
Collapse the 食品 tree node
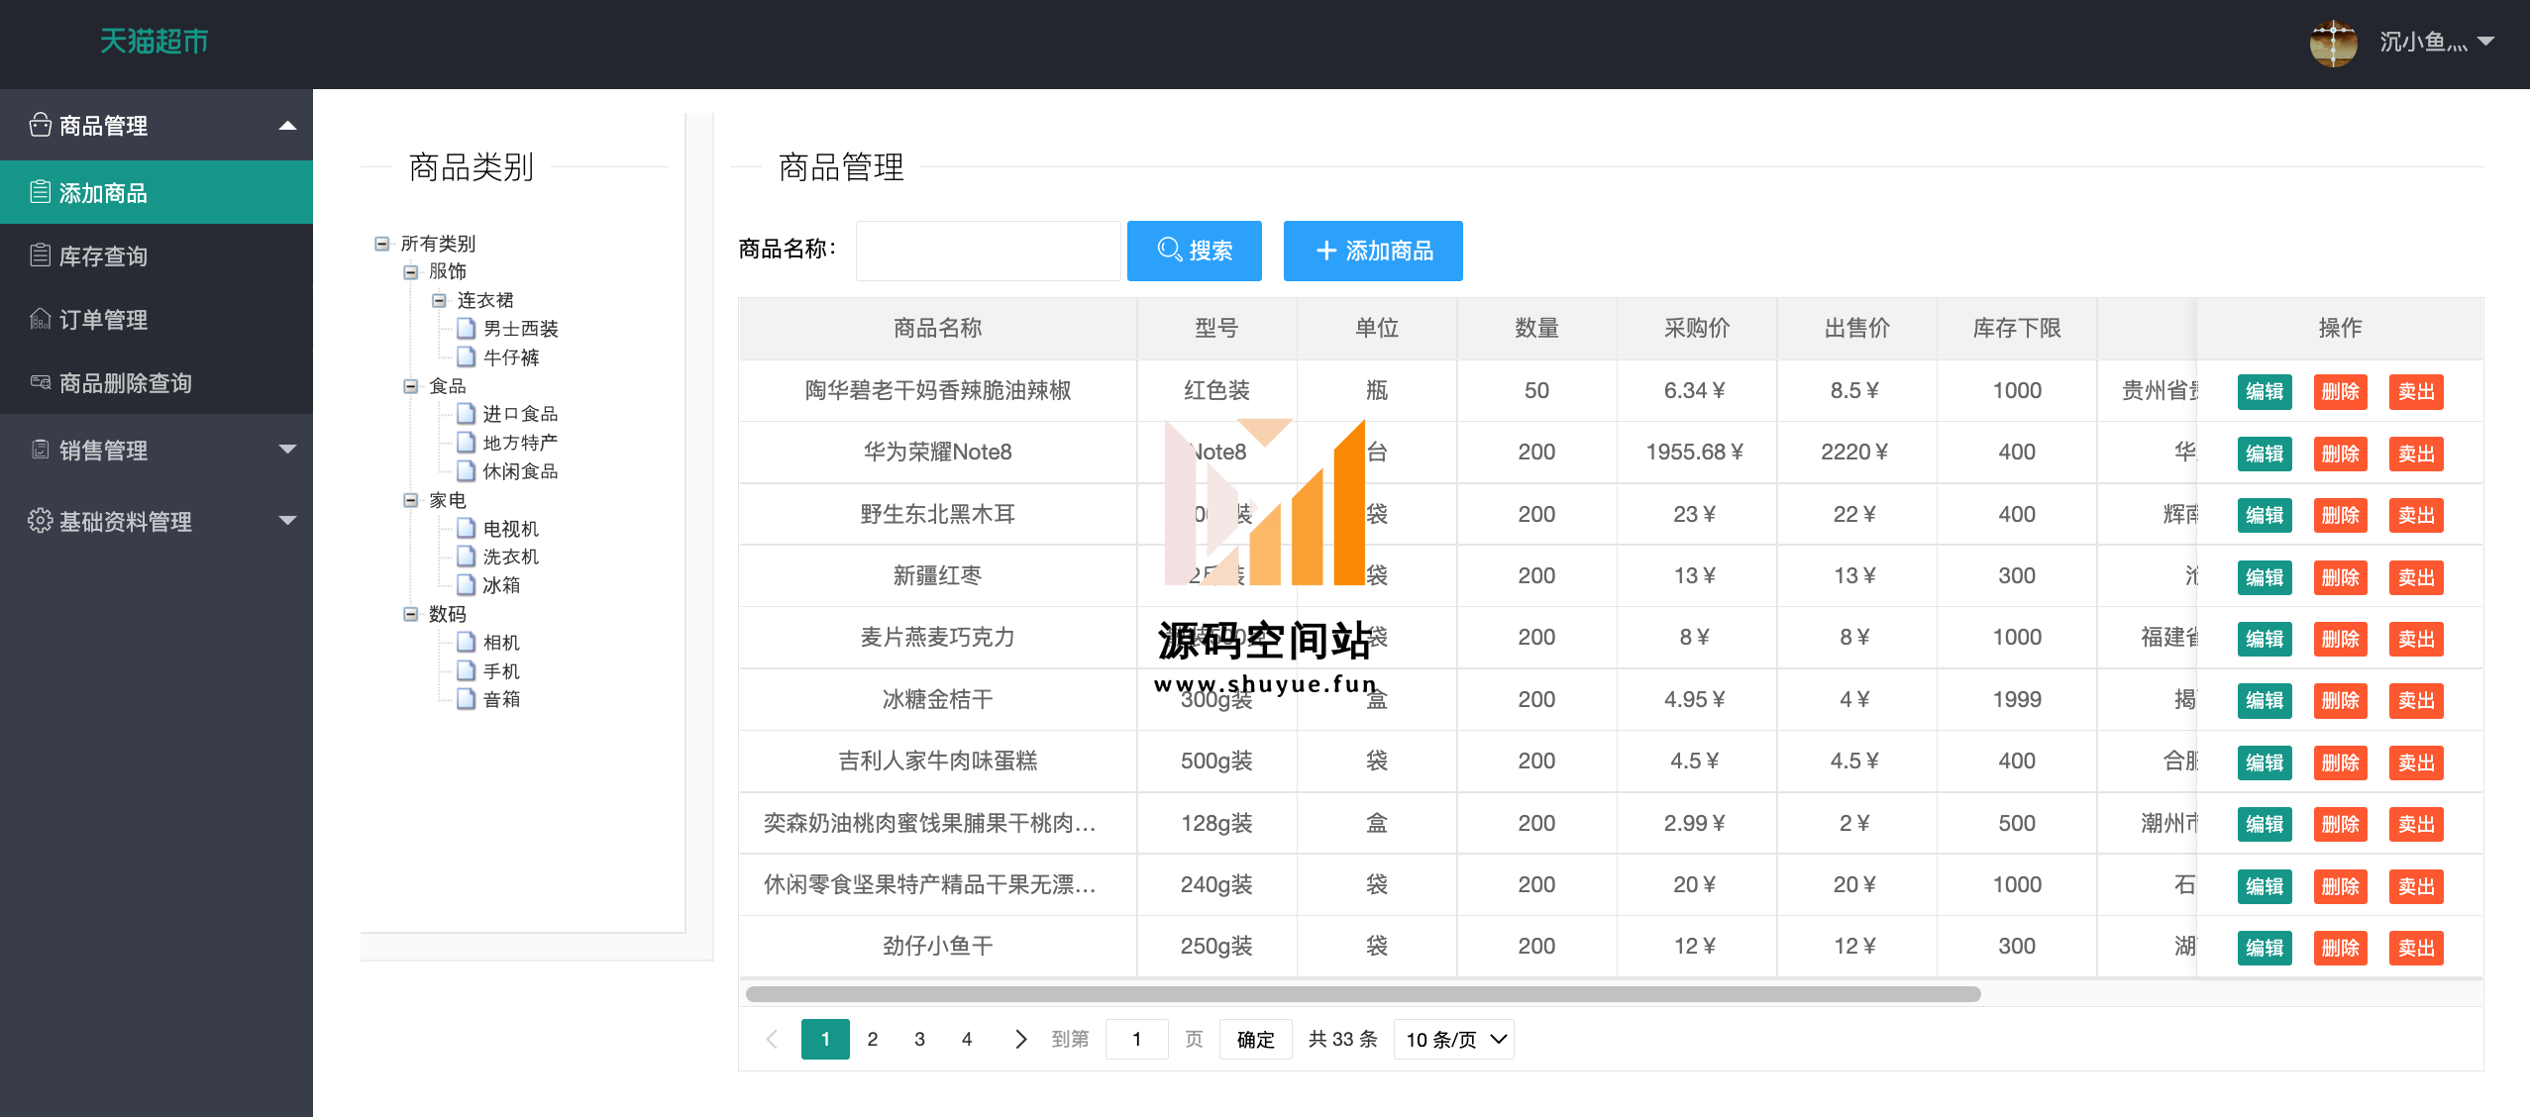pos(411,386)
